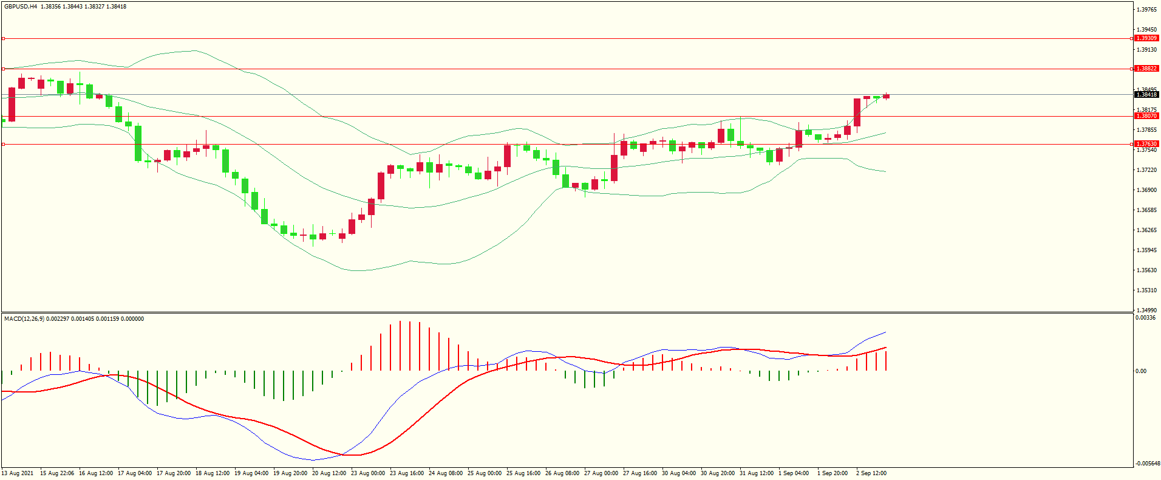Select the 1.39765 price scale value
Viewport: 1161px width, 480px height.
tap(1146, 10)
